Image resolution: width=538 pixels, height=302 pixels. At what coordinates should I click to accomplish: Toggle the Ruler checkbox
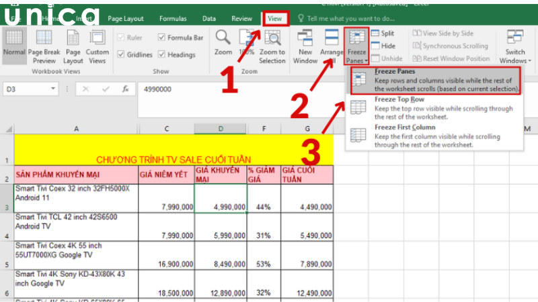(121, 38)
